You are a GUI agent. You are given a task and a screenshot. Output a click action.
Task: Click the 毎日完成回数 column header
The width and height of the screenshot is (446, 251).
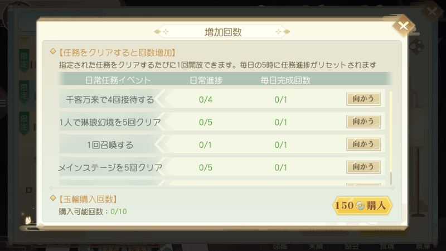[x=285, y=80]
